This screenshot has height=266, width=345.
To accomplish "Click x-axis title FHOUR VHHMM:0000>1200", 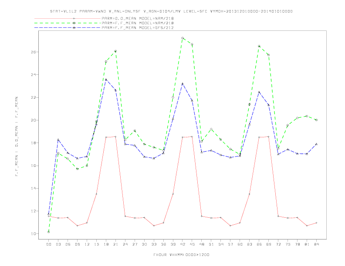I will tap(181, 255).
